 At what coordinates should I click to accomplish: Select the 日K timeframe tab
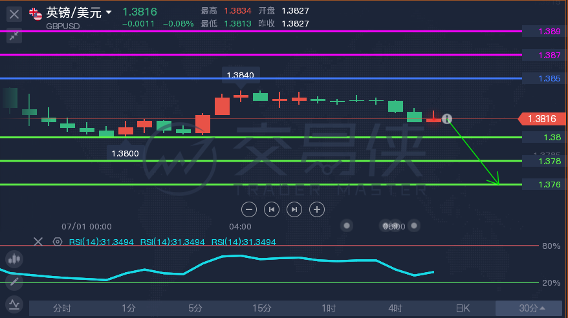point(462,308)
